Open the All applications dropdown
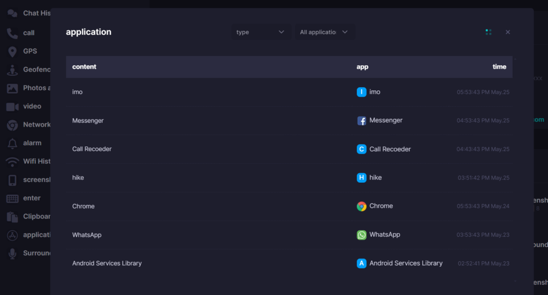This screenshot has height=295, width=548. click(324, 32)
